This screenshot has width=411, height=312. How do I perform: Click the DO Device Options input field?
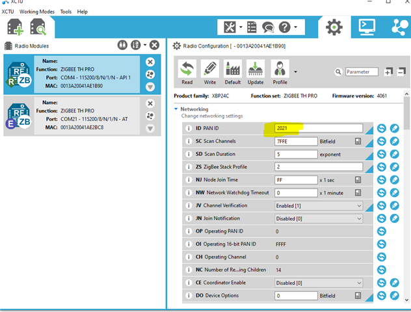(x=296, y=296)
